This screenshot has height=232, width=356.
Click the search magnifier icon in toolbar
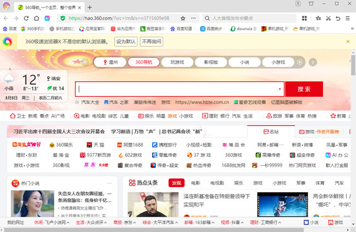tap(207, 19)
